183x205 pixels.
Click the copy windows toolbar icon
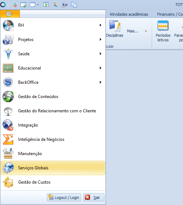[x=74, y=5]
